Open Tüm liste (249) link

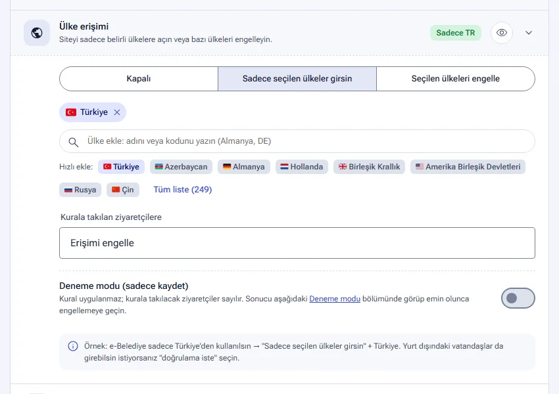(x=183, y=190)
